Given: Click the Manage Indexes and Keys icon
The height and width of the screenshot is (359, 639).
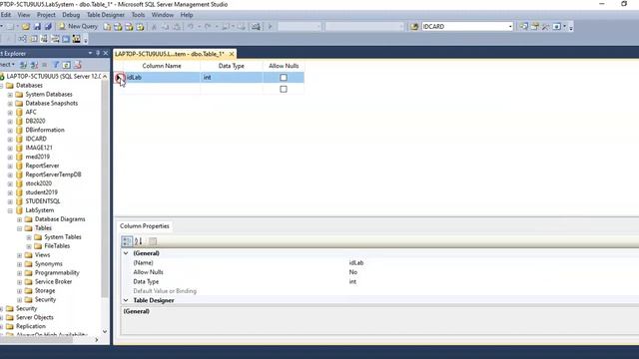Looking at the screenshot, I should 34,39.
